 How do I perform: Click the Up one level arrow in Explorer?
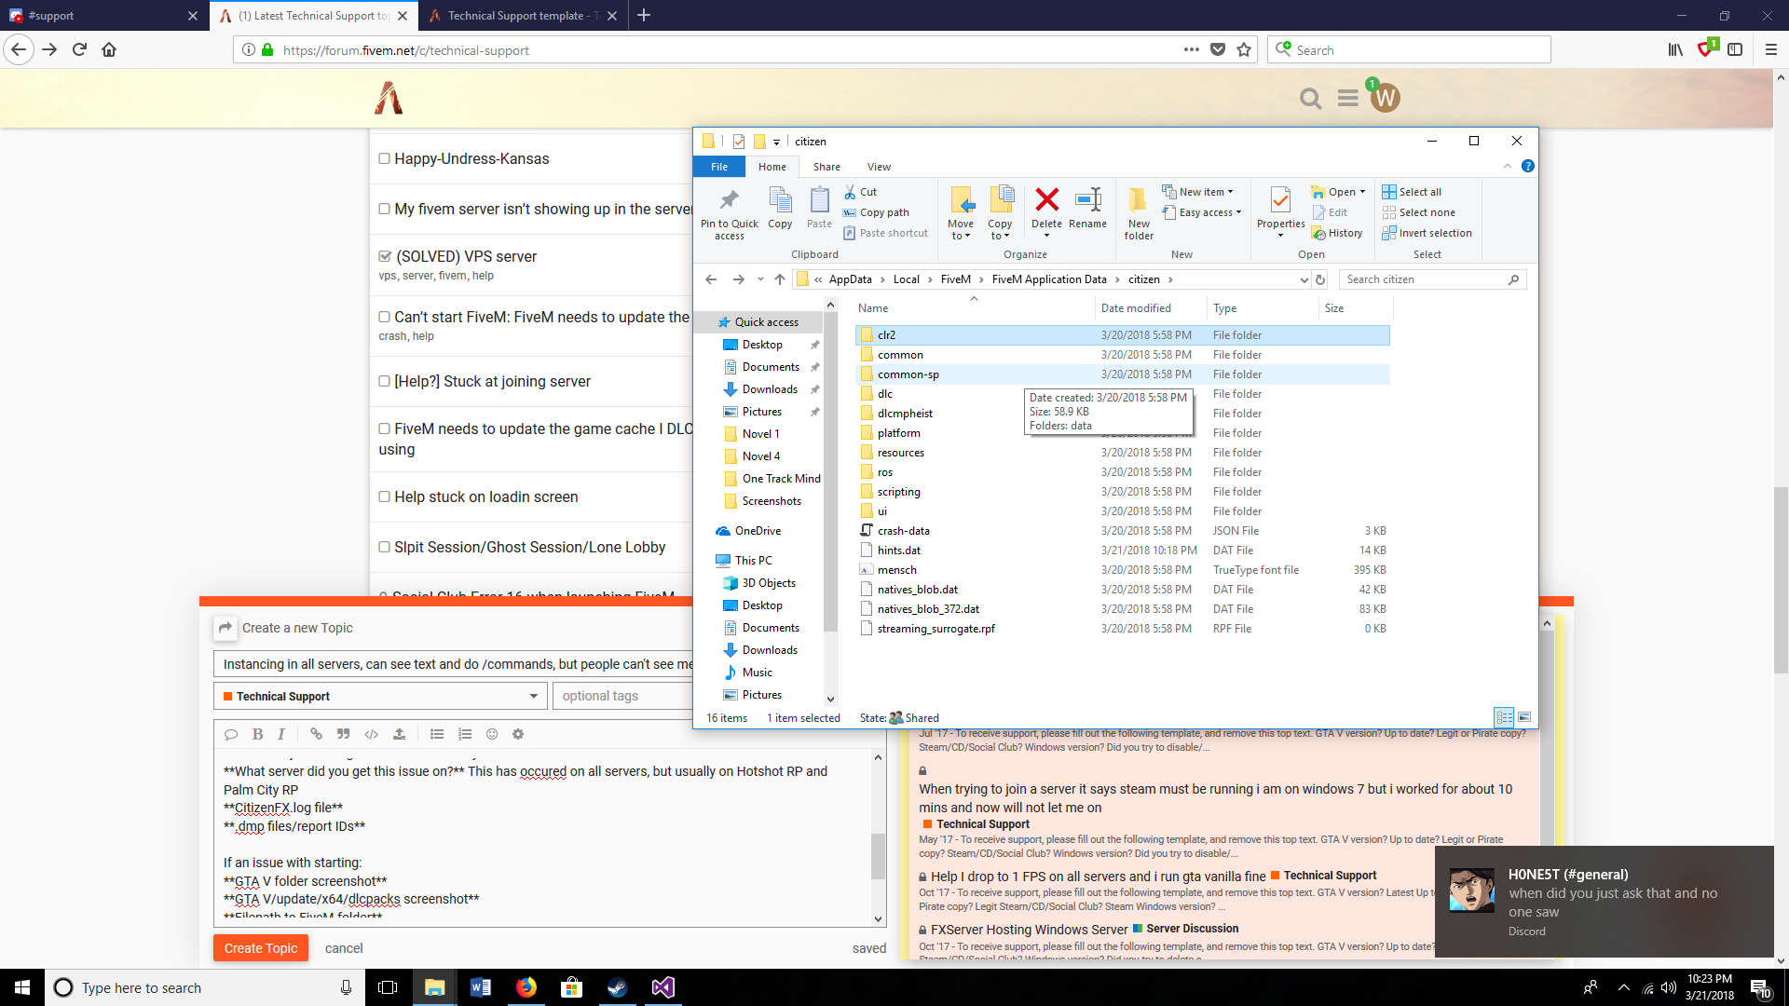click(779, 279)
